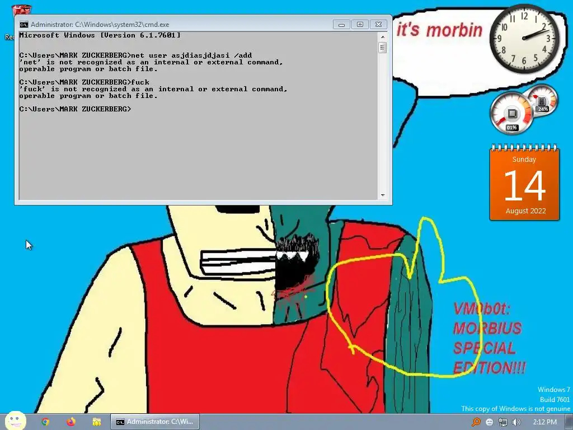Click 'August 2022' on the calendar gadget
The width and height of the screenshot is (573, 430).
[x=525, y=211]
